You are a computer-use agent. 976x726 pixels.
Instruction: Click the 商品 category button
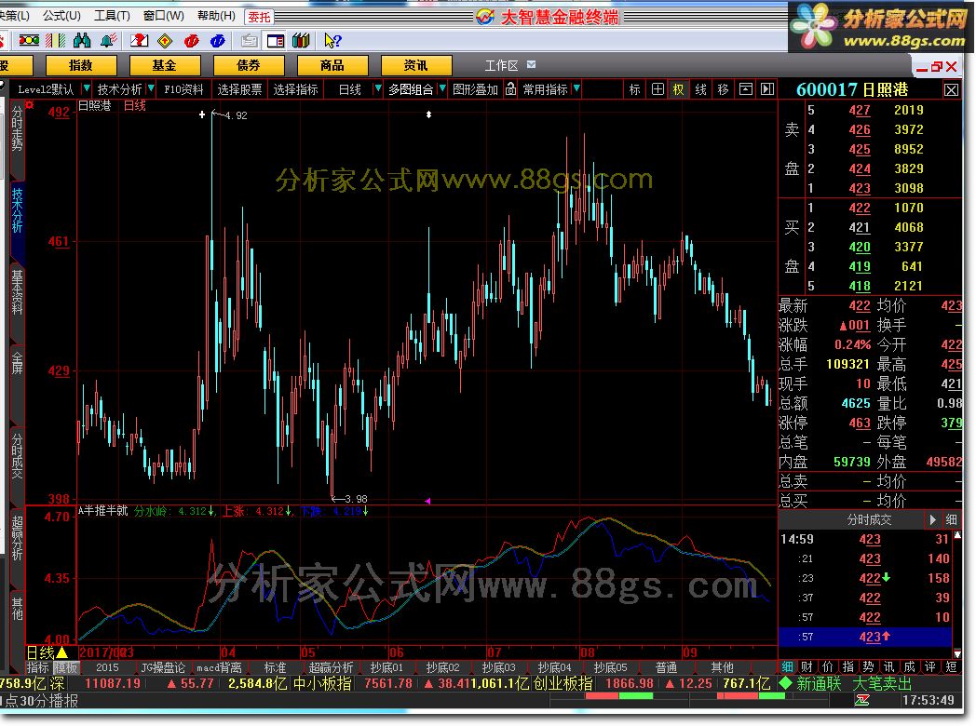(332, 65)
